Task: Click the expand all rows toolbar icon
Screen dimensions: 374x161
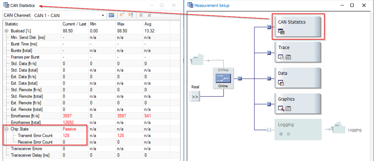Action: click(x=130, y=15)
